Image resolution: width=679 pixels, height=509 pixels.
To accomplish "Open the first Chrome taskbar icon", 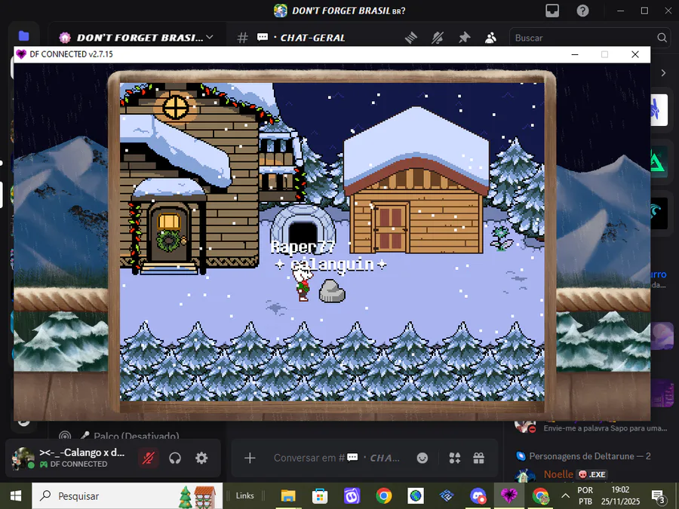I will click(384, 495).
